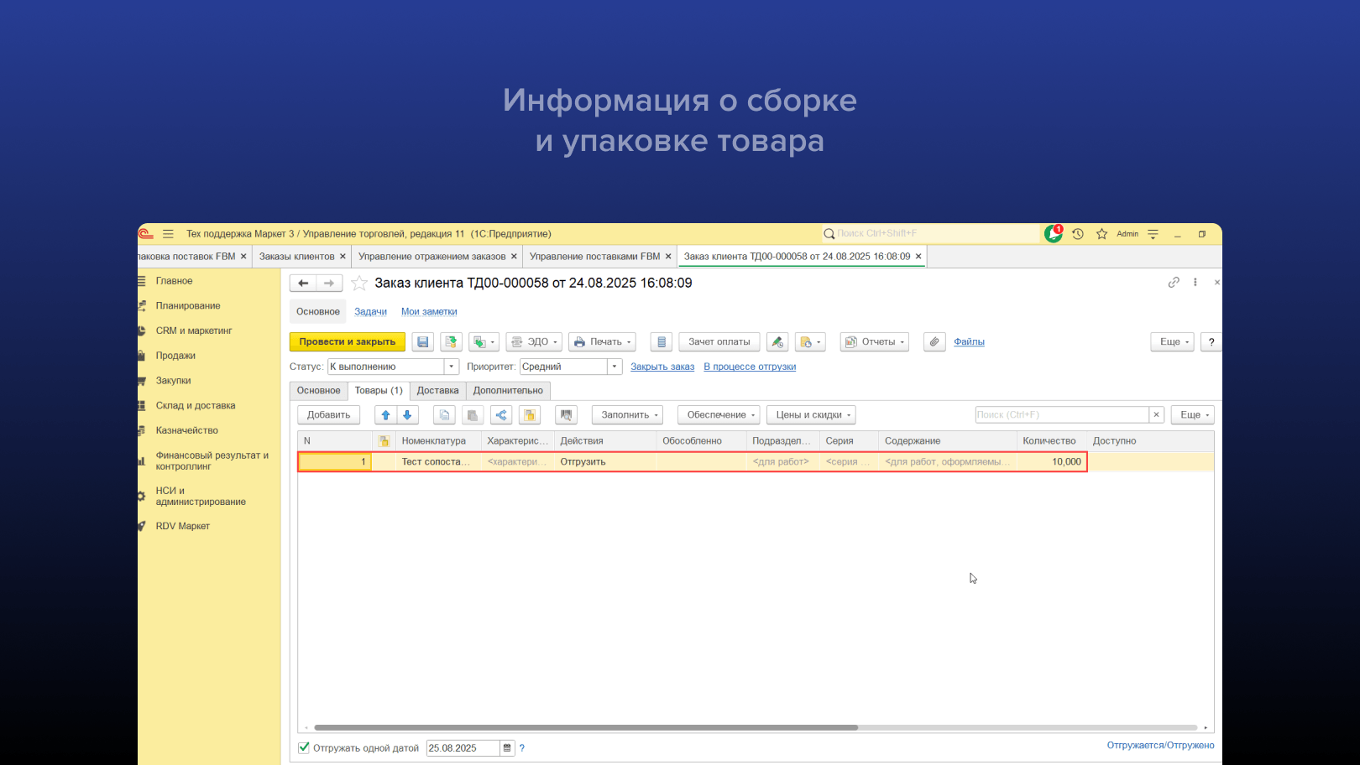This screenshot has width=1360, height=765.
Task: Switch to the 'Доставка' tab
Action: (x=437, y=391)
